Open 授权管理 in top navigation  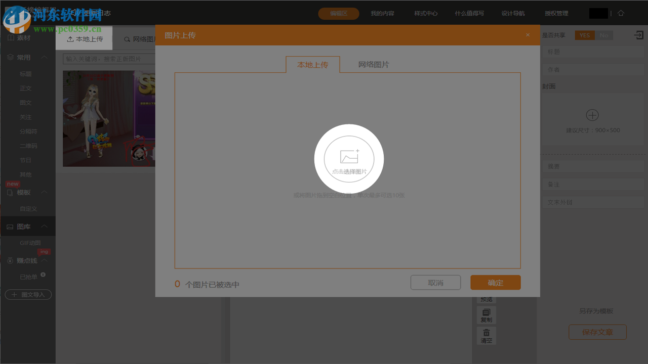point(556,14)
